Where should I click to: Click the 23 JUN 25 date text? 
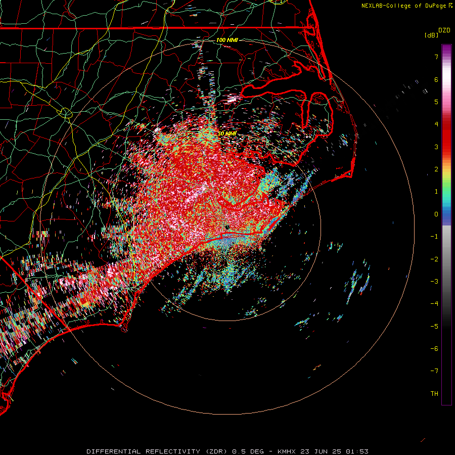321,451
